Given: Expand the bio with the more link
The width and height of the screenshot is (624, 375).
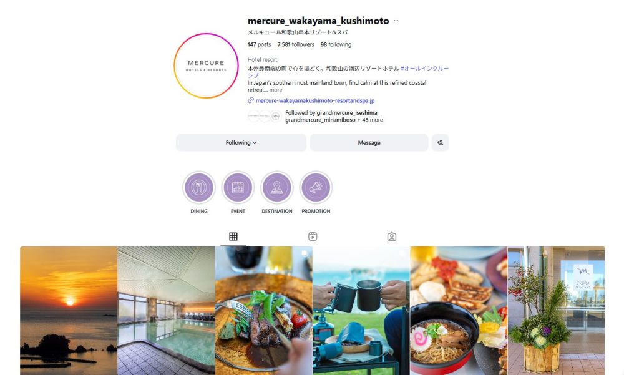Looking at the screenshot, I should click(275, 90).
